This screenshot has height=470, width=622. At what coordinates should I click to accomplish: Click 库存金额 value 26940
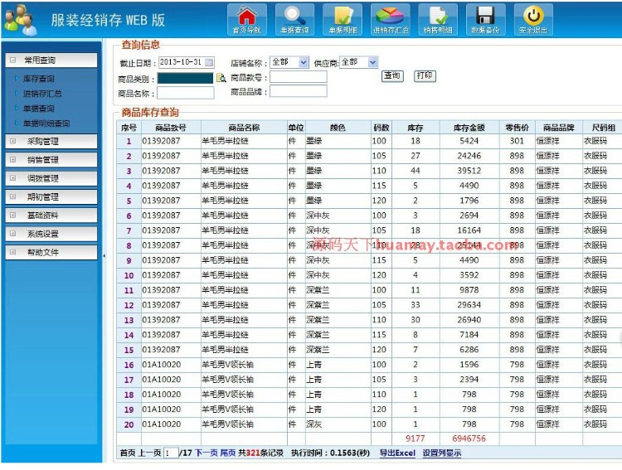469,320
